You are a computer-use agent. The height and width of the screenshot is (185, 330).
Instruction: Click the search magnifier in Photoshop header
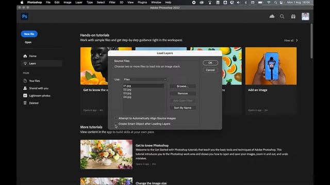coord(282,16)
